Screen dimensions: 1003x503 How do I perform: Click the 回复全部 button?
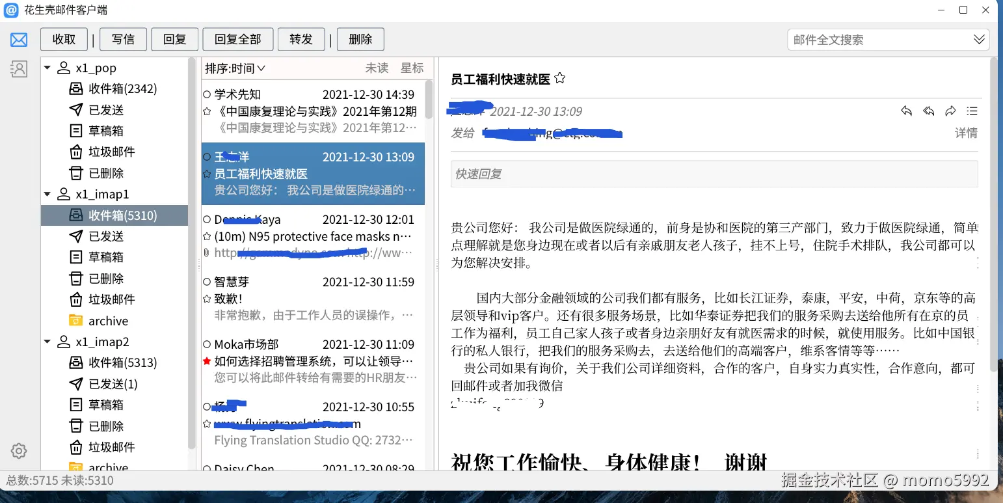[238, 39]
